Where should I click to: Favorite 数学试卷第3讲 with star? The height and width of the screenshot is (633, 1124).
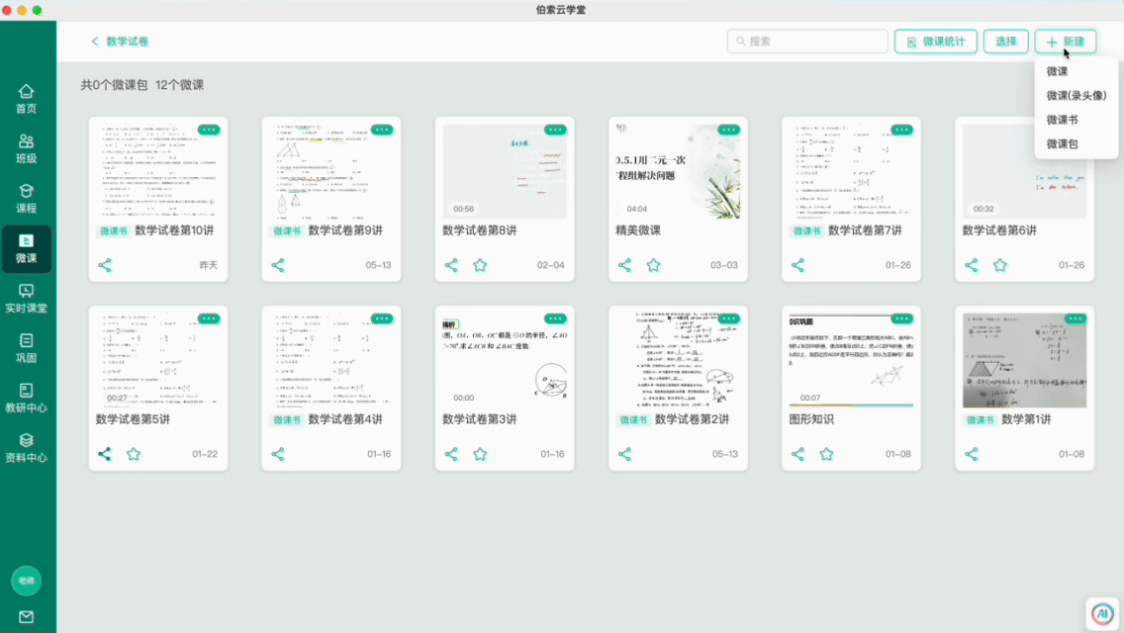[x=480, y=454]
